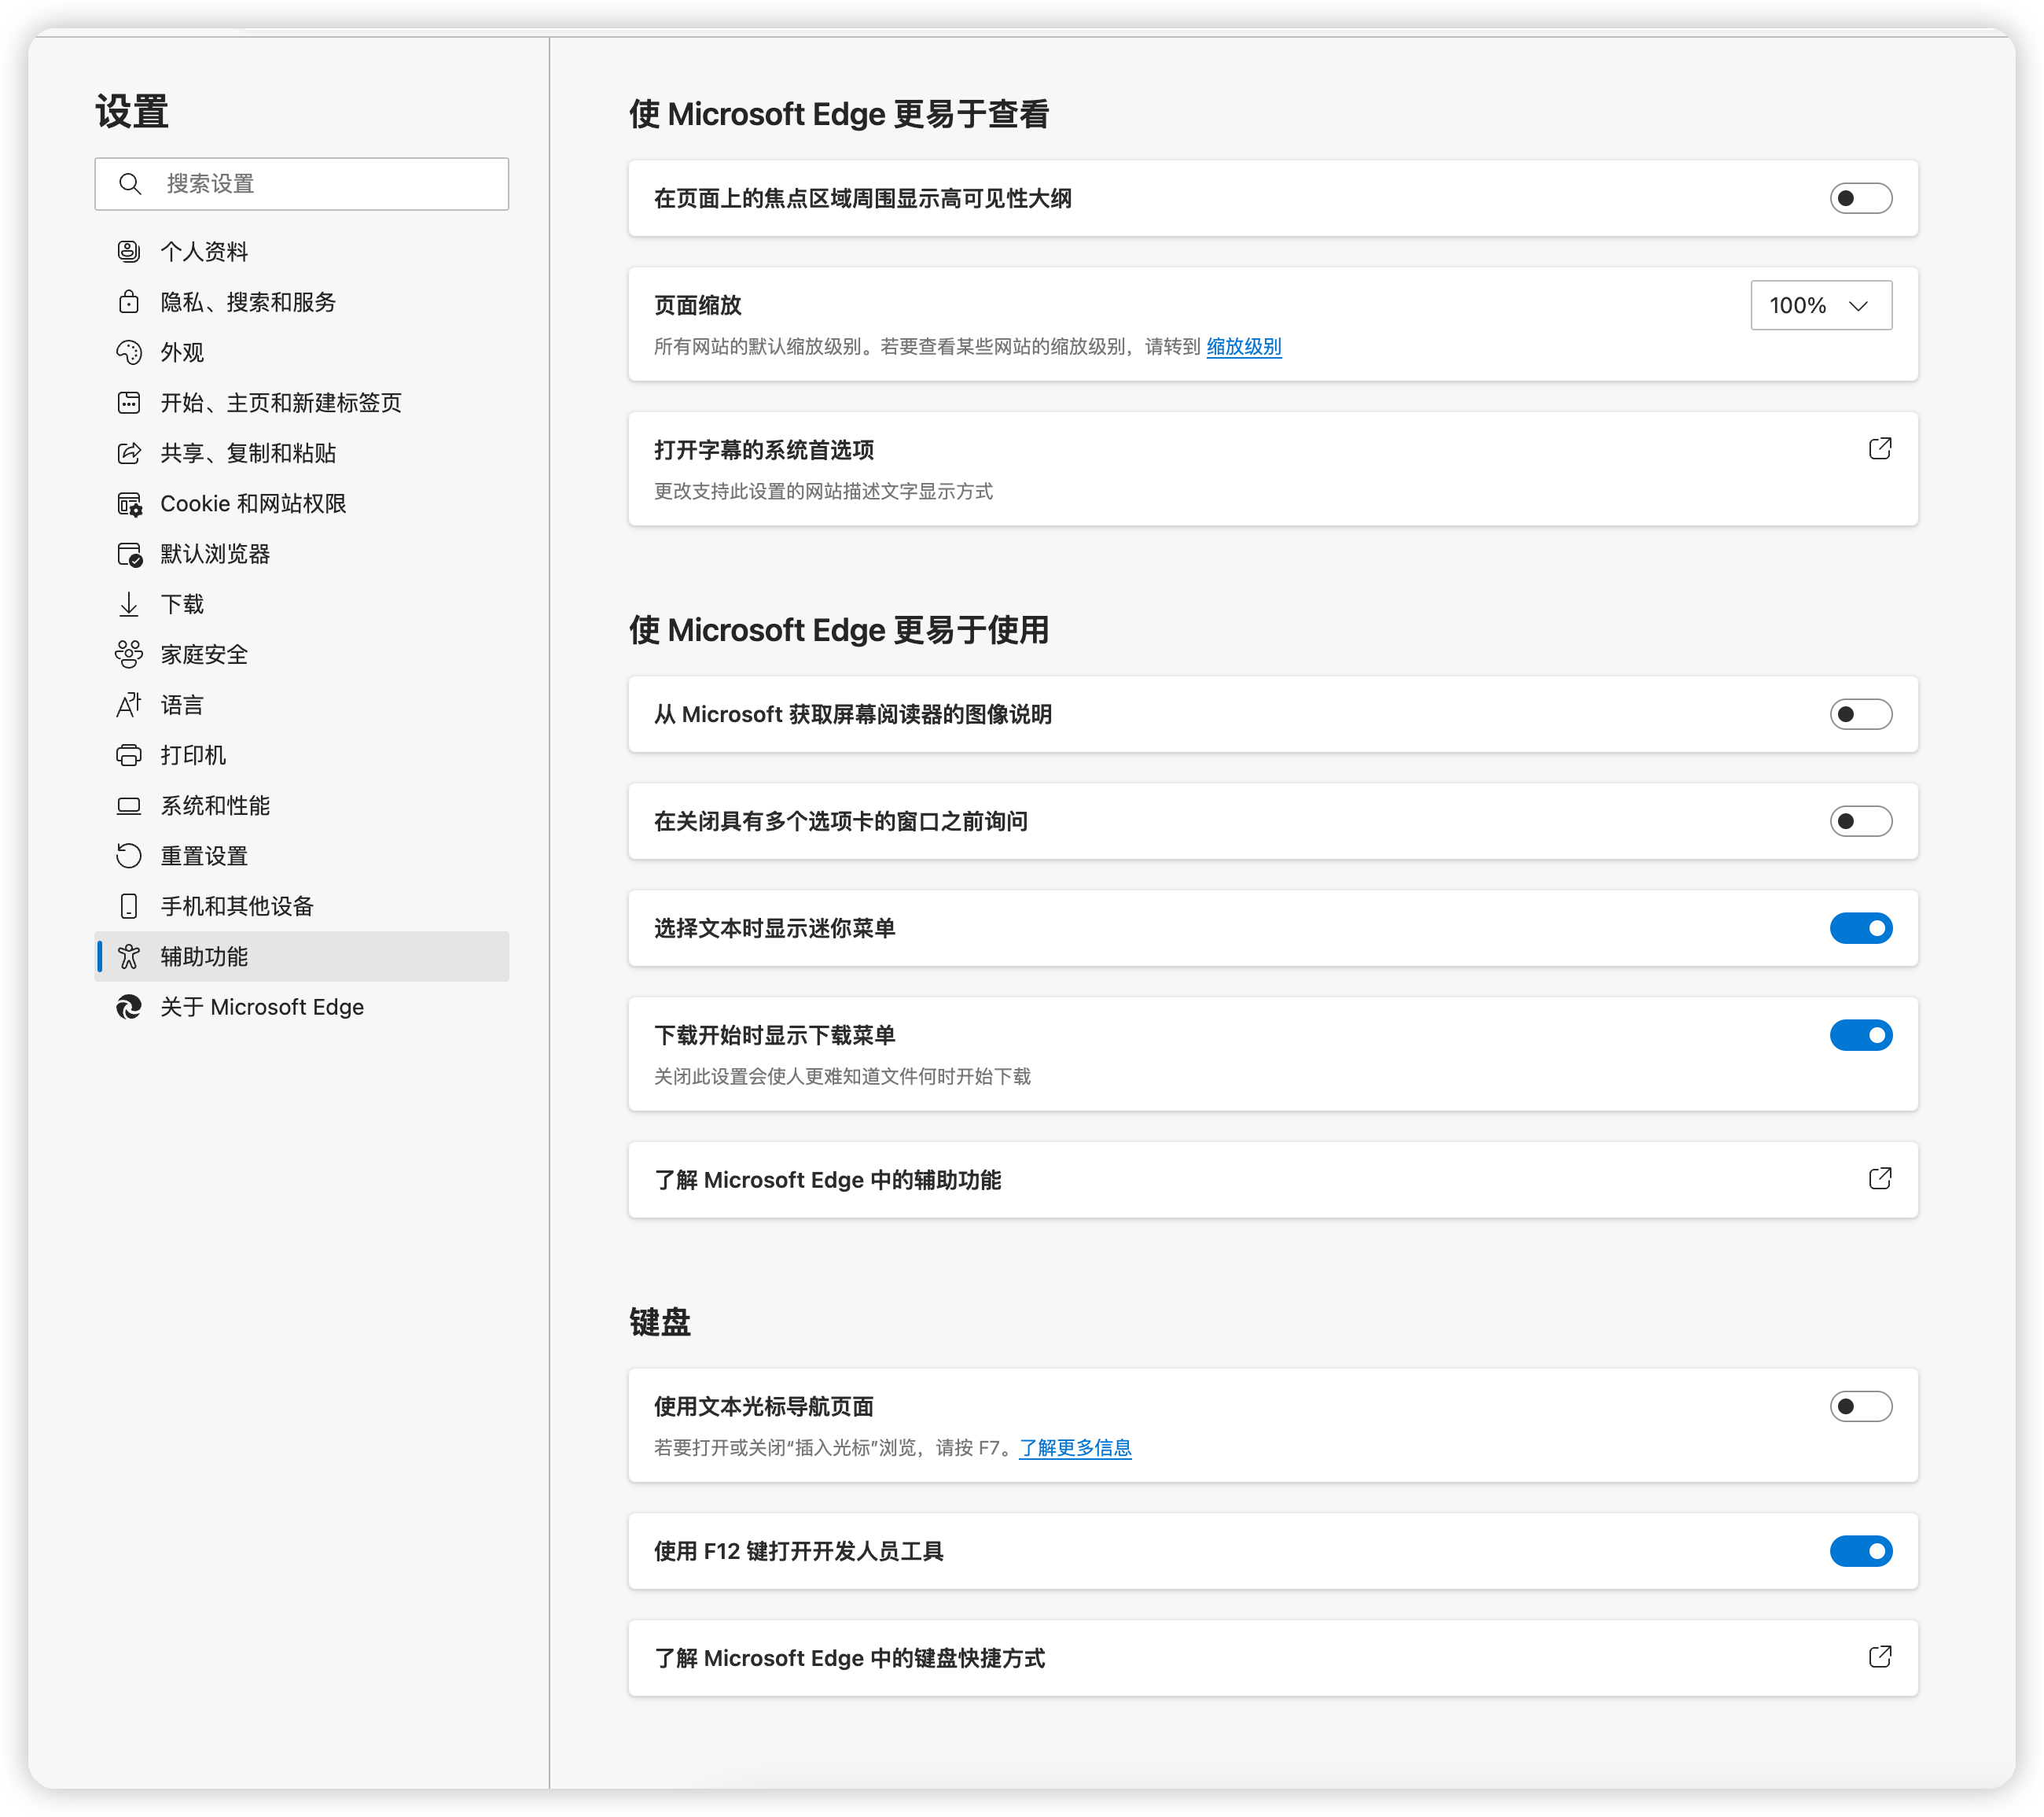The height and width of the screenshot is (1817, 2044).
Task: Click the printer icon for 打印机
Action: [x=129, y=754]
